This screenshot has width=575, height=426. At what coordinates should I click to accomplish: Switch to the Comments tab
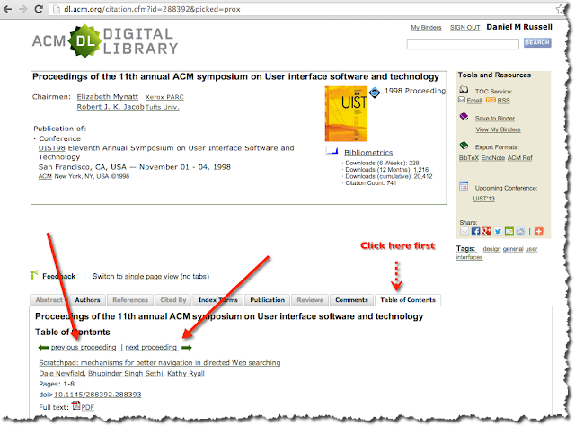tap(351, 300)
